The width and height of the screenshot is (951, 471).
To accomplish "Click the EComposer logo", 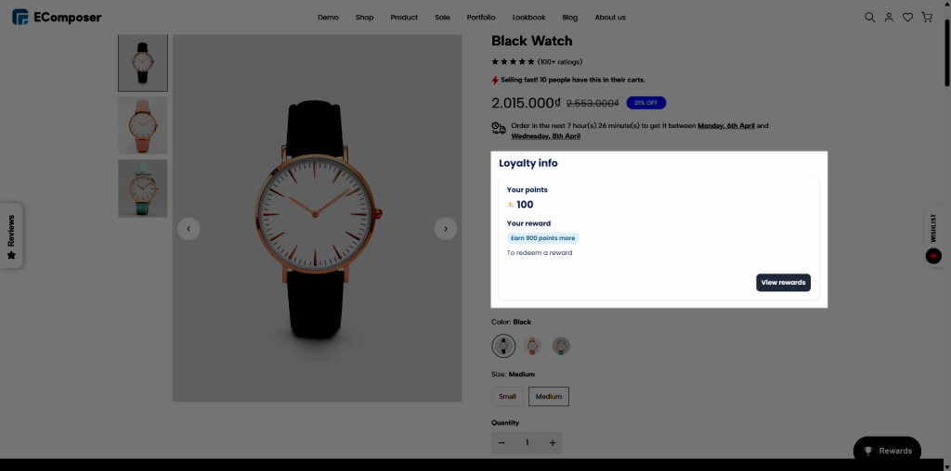I will point(57,17).
